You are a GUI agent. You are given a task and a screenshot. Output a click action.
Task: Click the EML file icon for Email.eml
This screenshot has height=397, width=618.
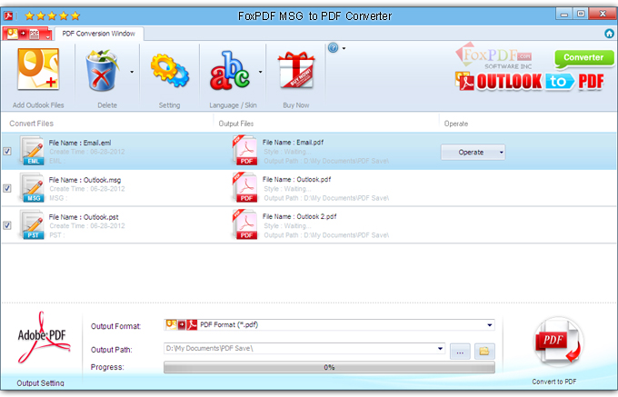point(32,151)
